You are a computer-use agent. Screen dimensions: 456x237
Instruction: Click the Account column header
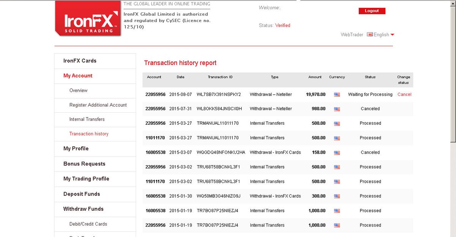[x=154, y=77]
